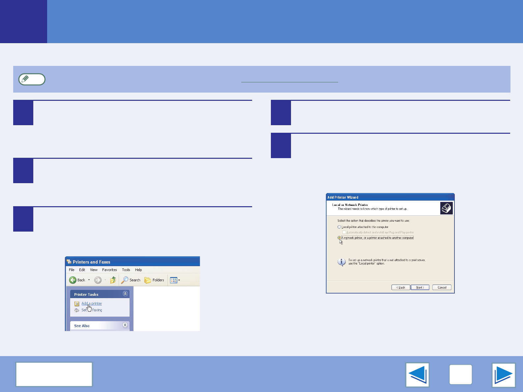Click the Up folder icon
The width and height of the screenshot is (523, 392).
(x=113, y=280)
